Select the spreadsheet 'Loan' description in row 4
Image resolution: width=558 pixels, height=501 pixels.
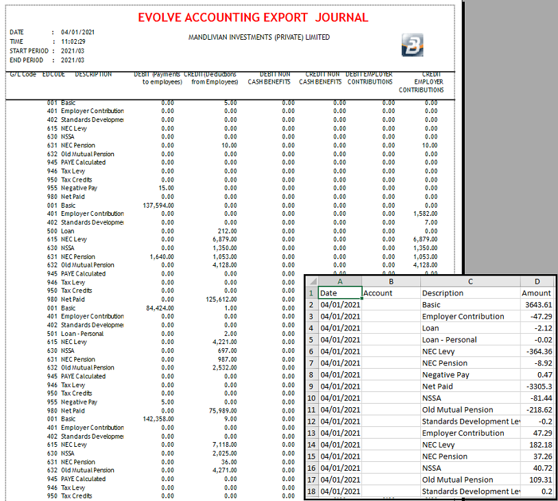pos(470,328)
